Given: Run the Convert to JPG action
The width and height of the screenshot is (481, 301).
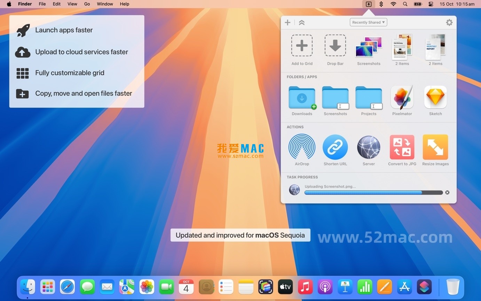Looking at the screenshot, I should (x=402, y=147).
